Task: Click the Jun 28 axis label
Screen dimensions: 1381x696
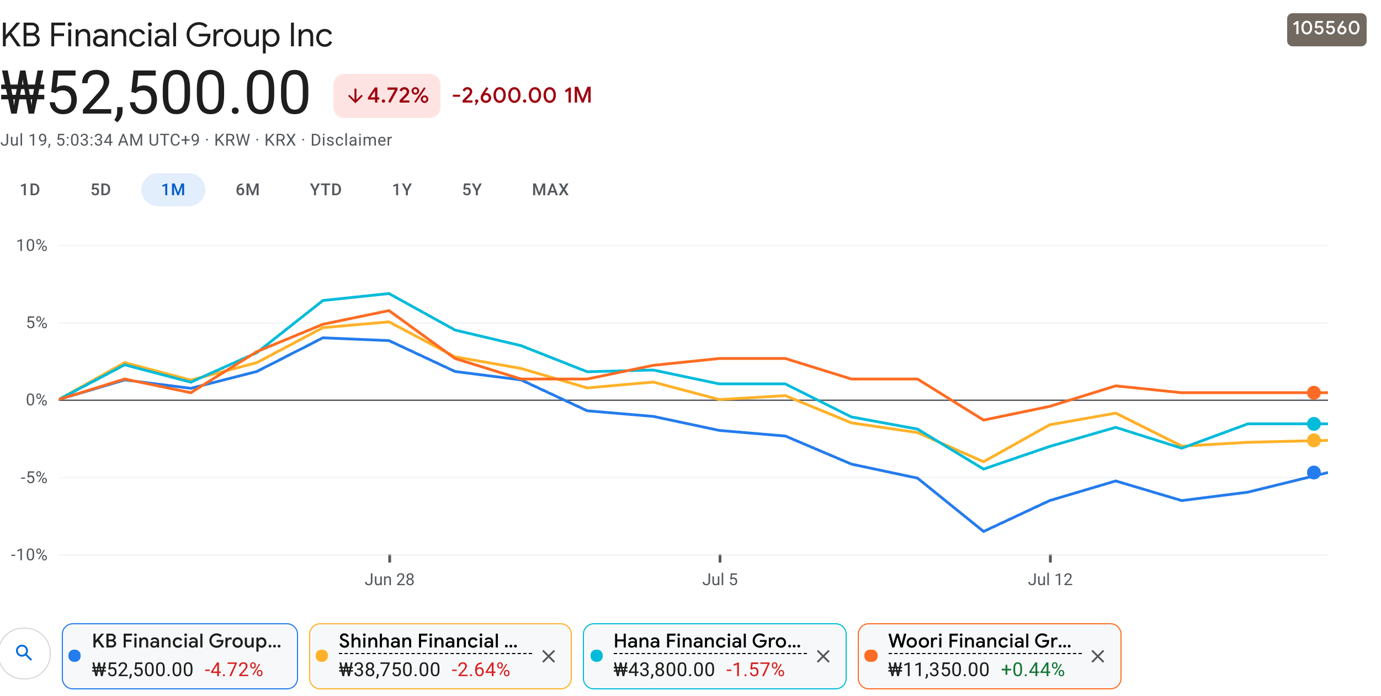Action: (x=389, y=580)
